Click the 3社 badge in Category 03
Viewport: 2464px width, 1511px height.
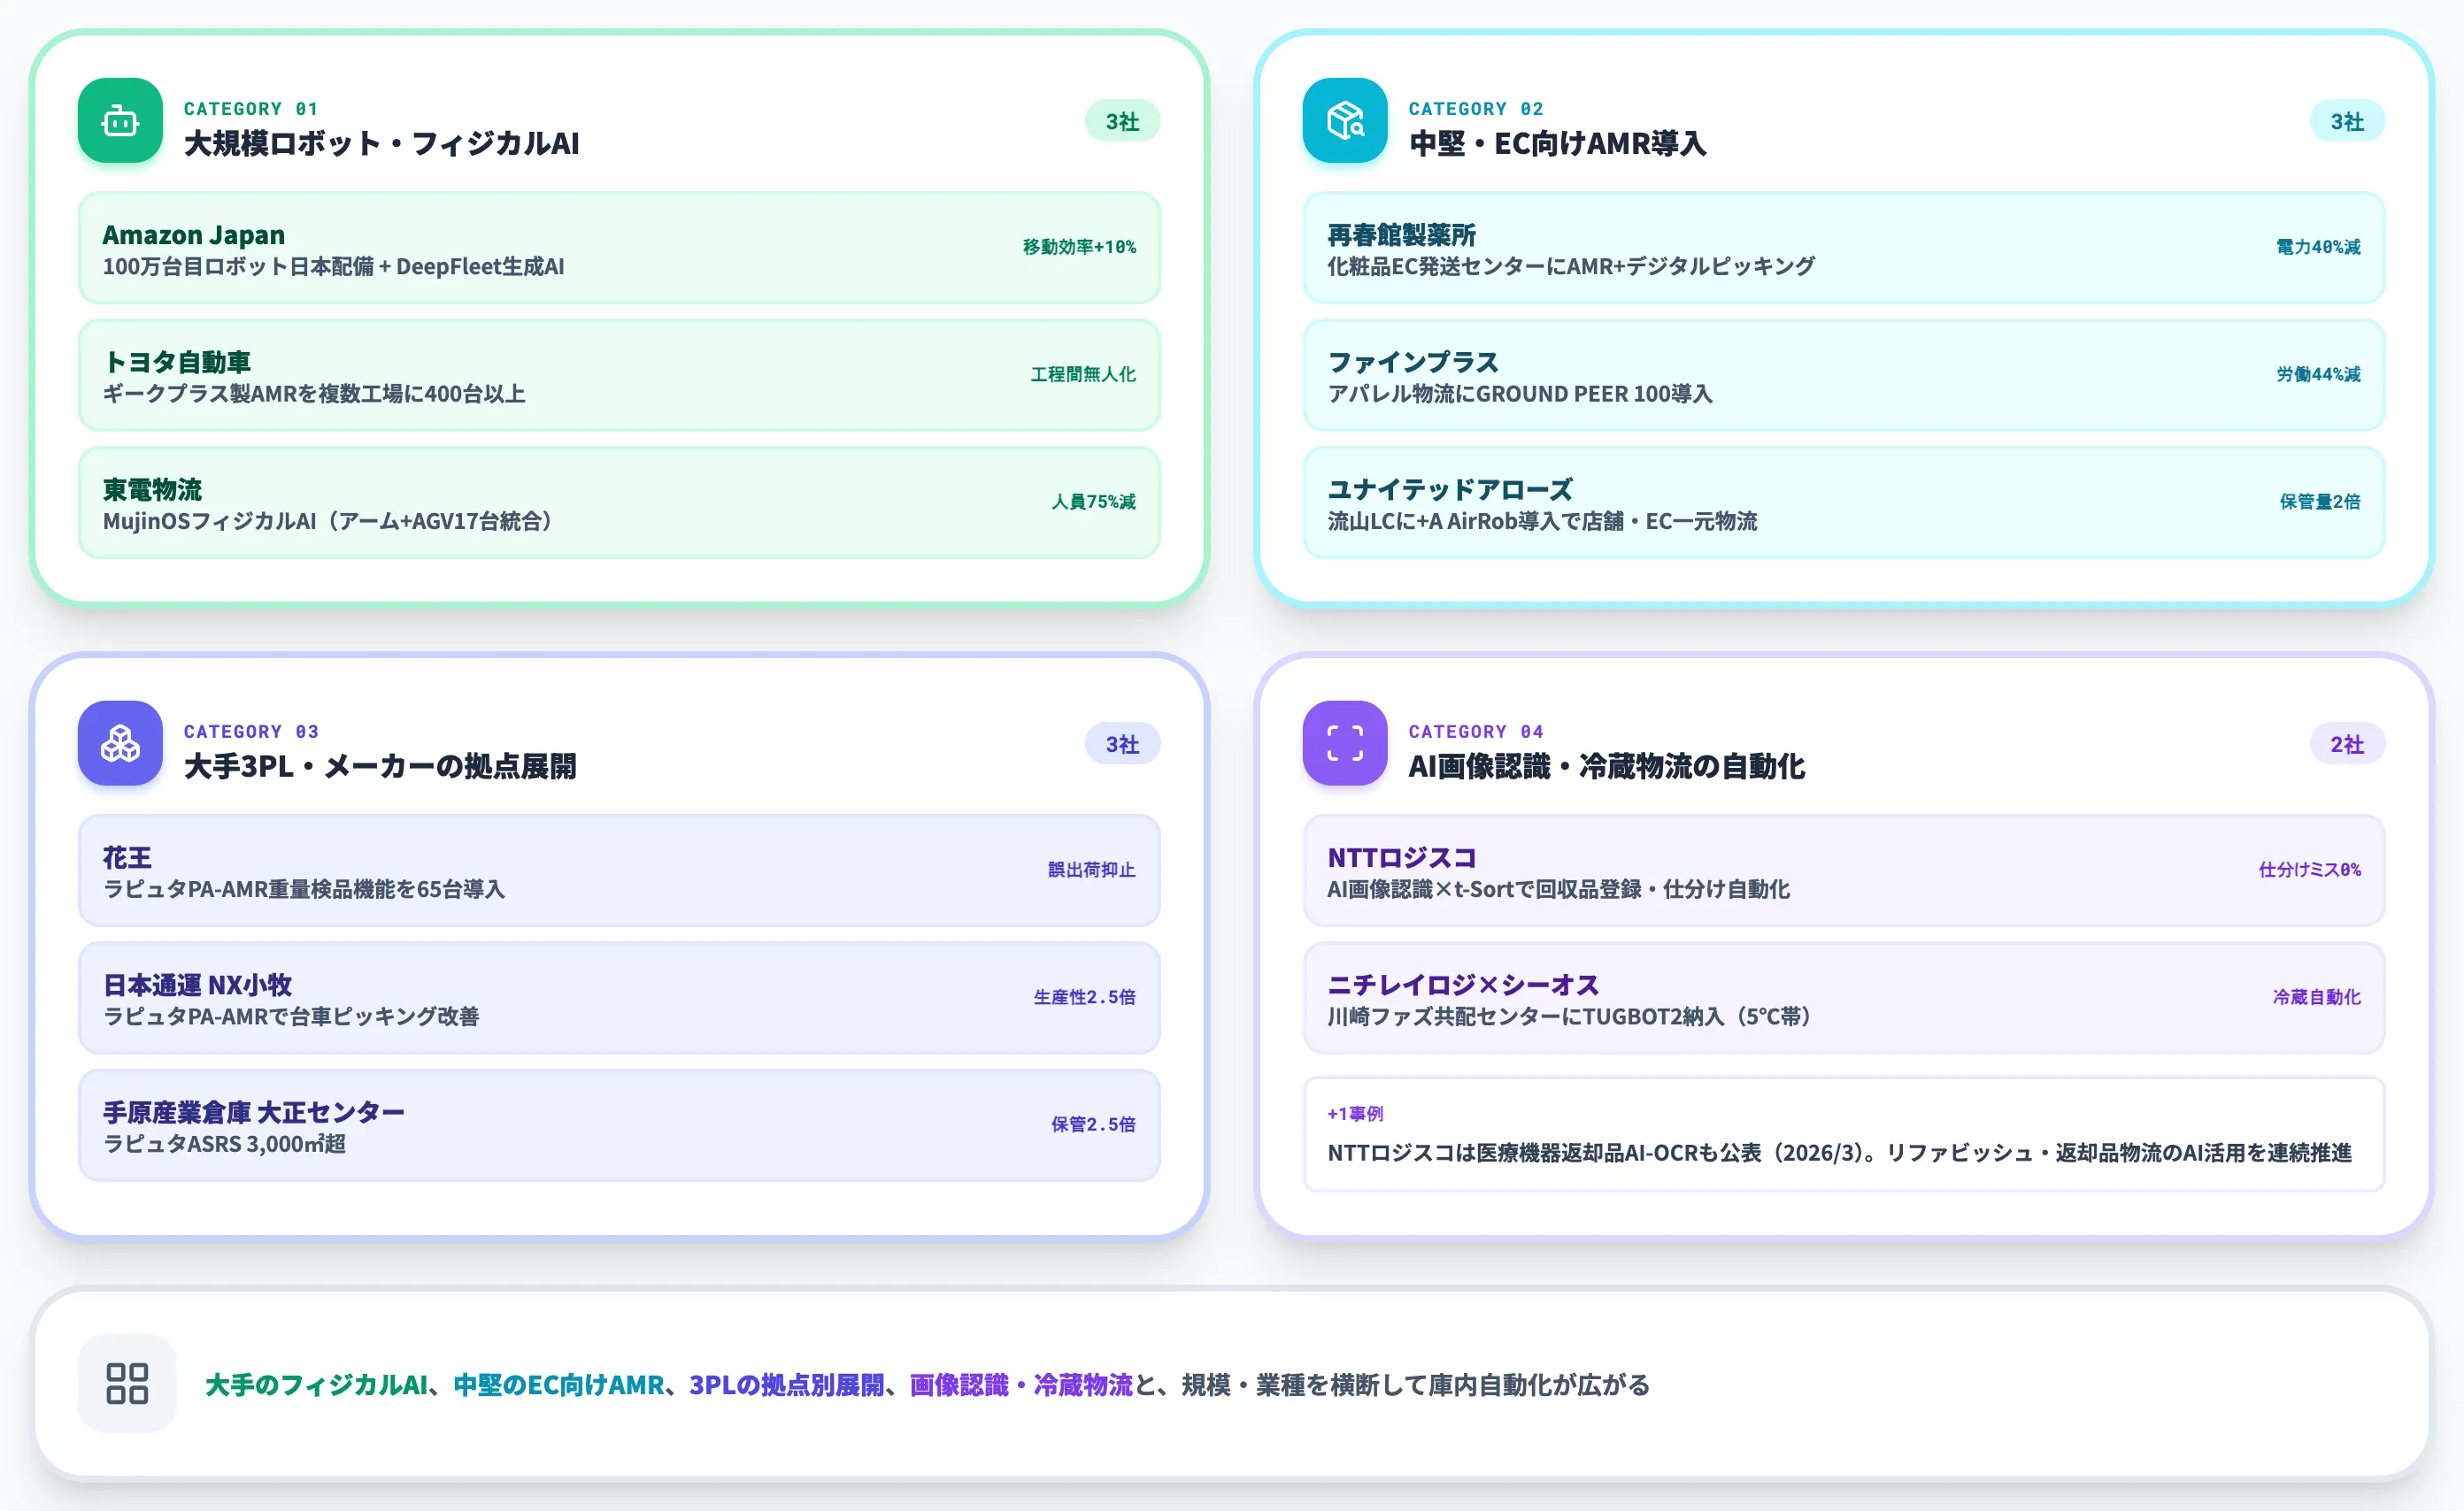[1122, 743]
